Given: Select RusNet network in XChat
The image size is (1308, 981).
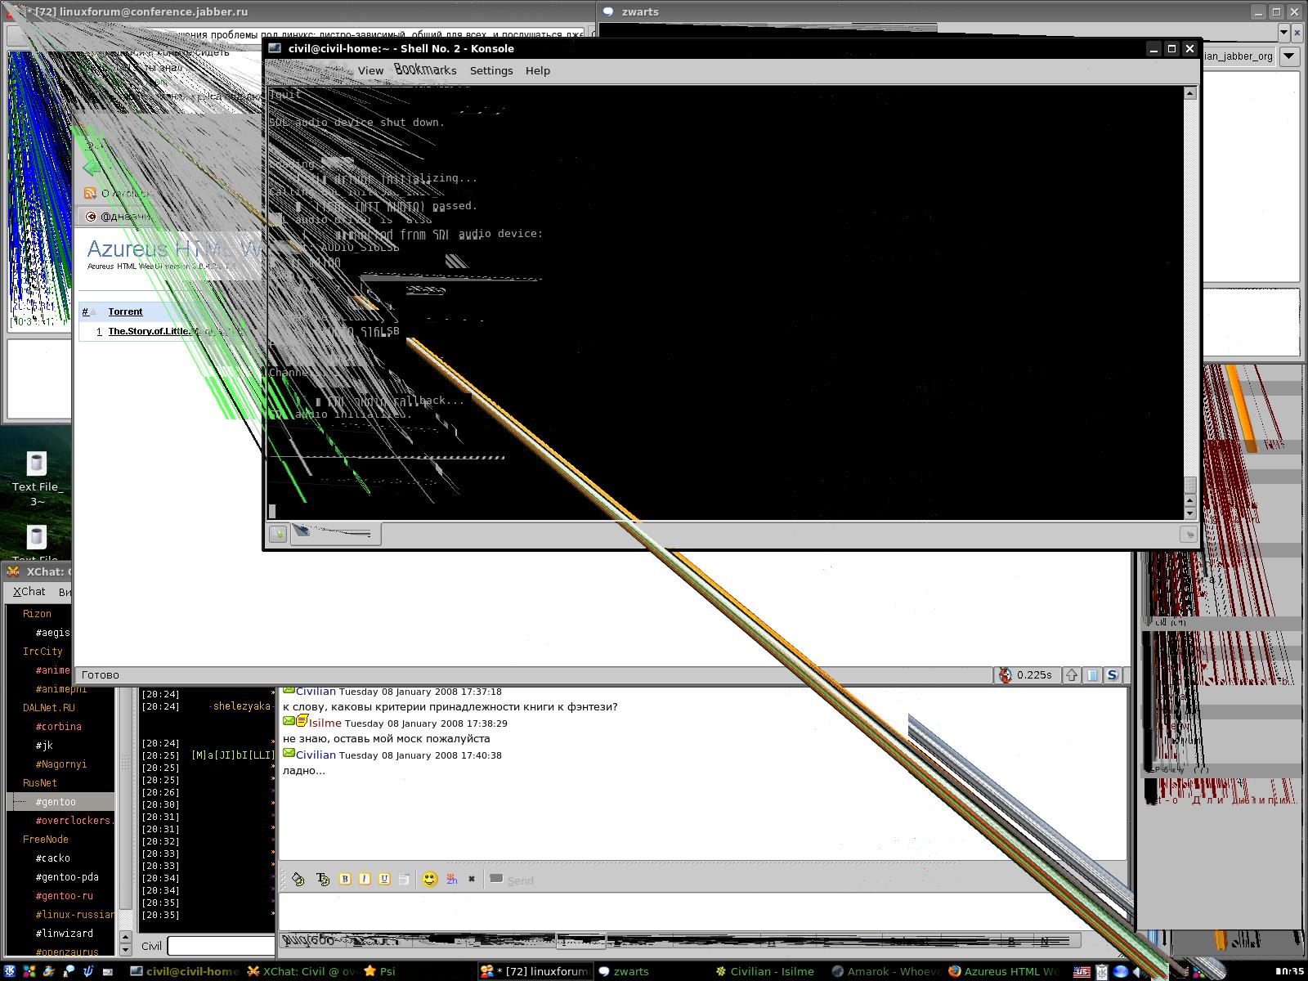Looking at the screenshot, I should pyautogui.click(x=40, y=783).
